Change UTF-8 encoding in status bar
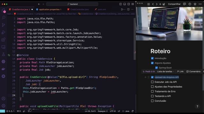Viewport: 204px width, 114px height. click(x=113, y=111)
